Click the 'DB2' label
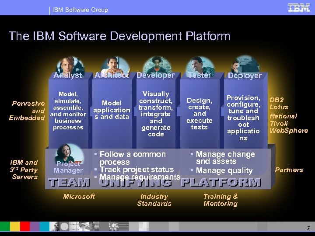 point(276,100)
